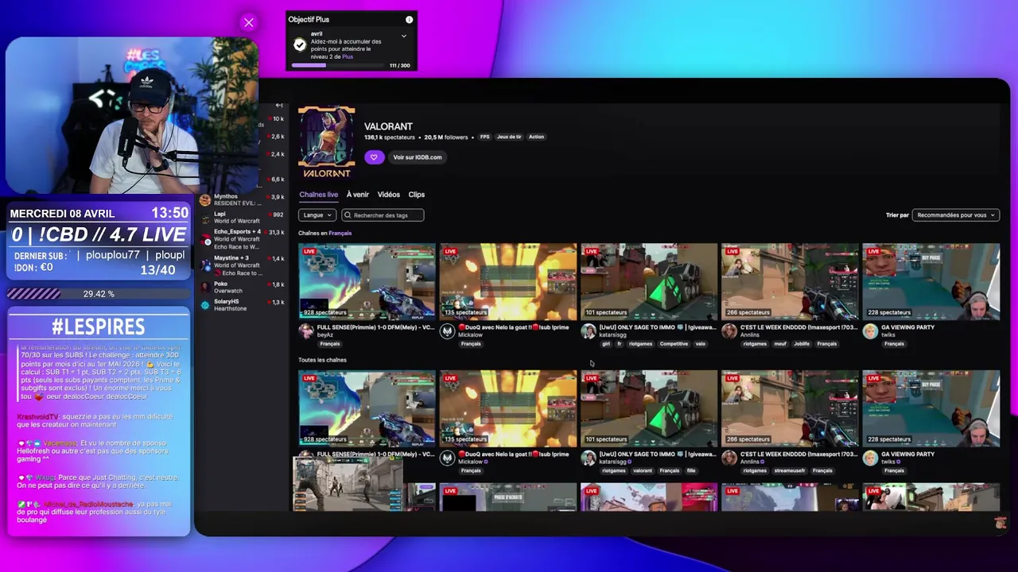Viewport: 1018px width, 572px height.
Task: Click the small icon in the bottom-right corner of the Twitch window
Action: pyautogui.click(x=1001, y=522)
